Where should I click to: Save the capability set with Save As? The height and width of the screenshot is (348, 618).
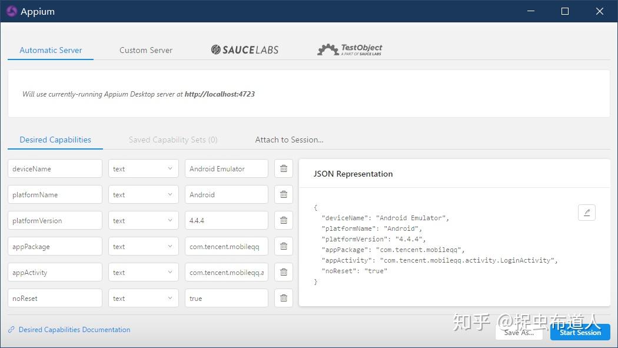[519, 332]
